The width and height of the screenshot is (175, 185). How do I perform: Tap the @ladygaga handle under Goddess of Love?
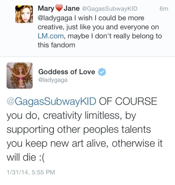tap(53, 80)
